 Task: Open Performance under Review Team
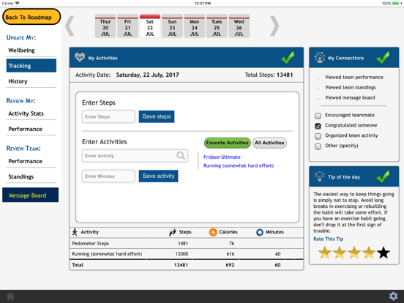tap(31, 161)
